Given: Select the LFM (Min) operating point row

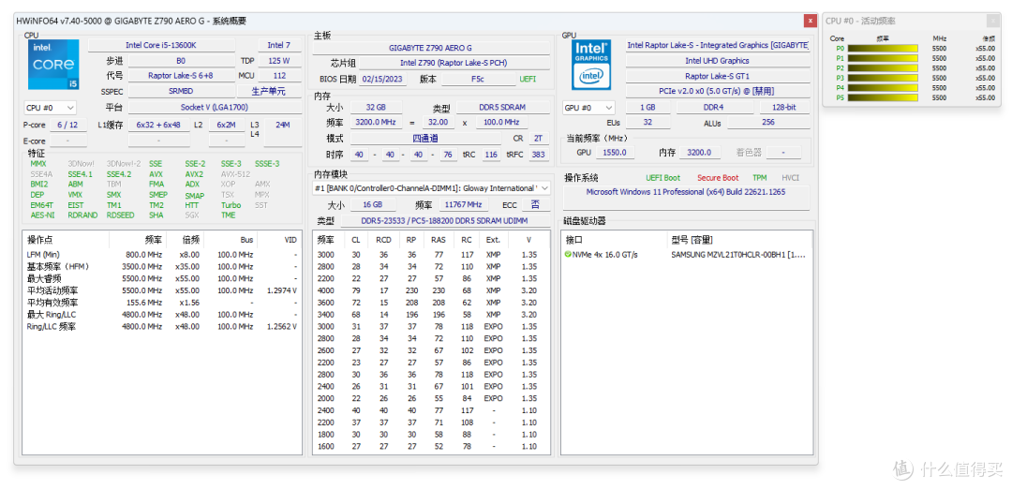Looking at the screenshot, I should coord(162,255).
